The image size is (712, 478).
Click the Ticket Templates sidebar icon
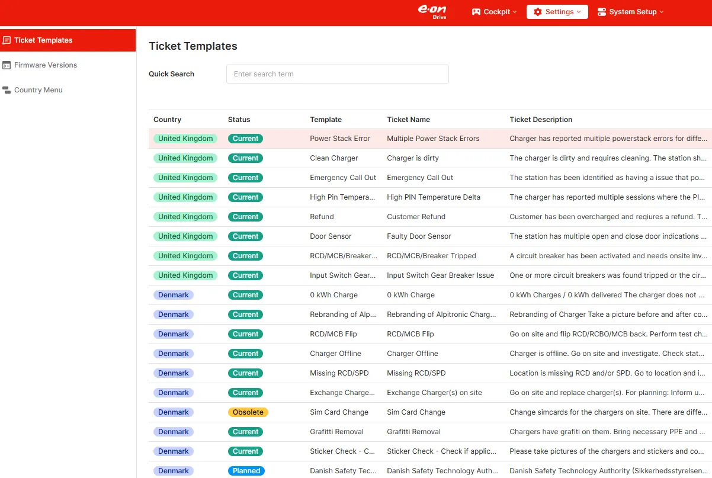click(7, 40)
